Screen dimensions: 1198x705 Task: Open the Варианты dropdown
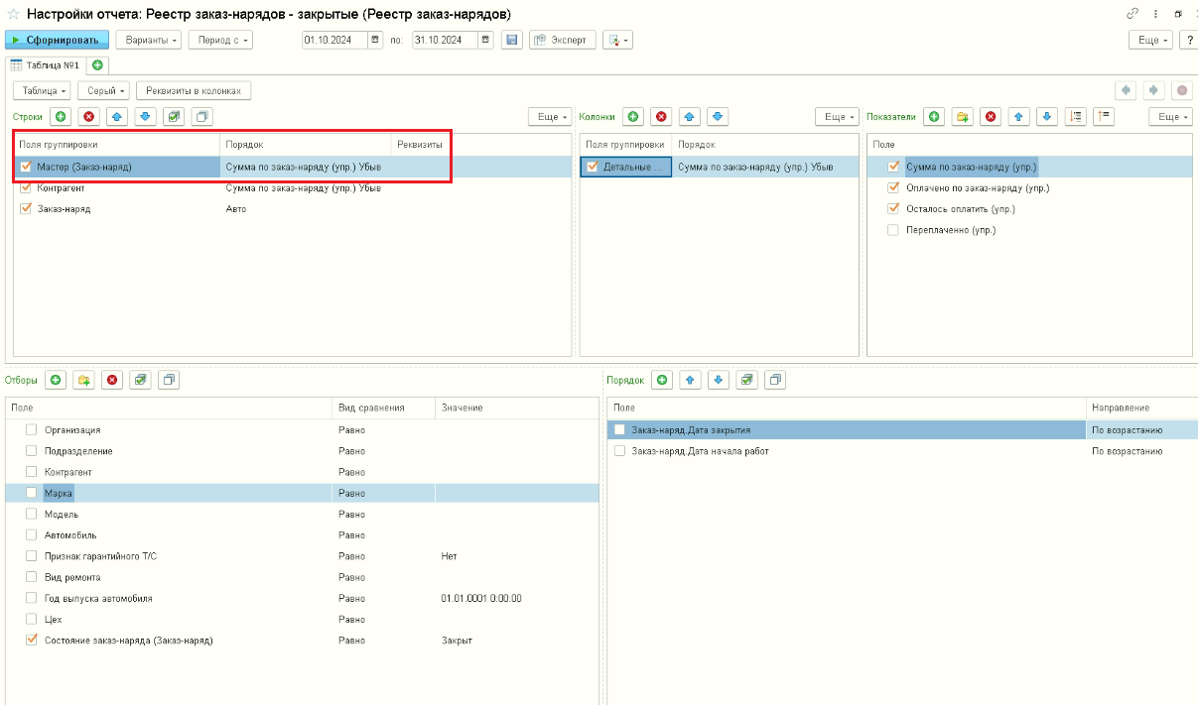point(149,40)
